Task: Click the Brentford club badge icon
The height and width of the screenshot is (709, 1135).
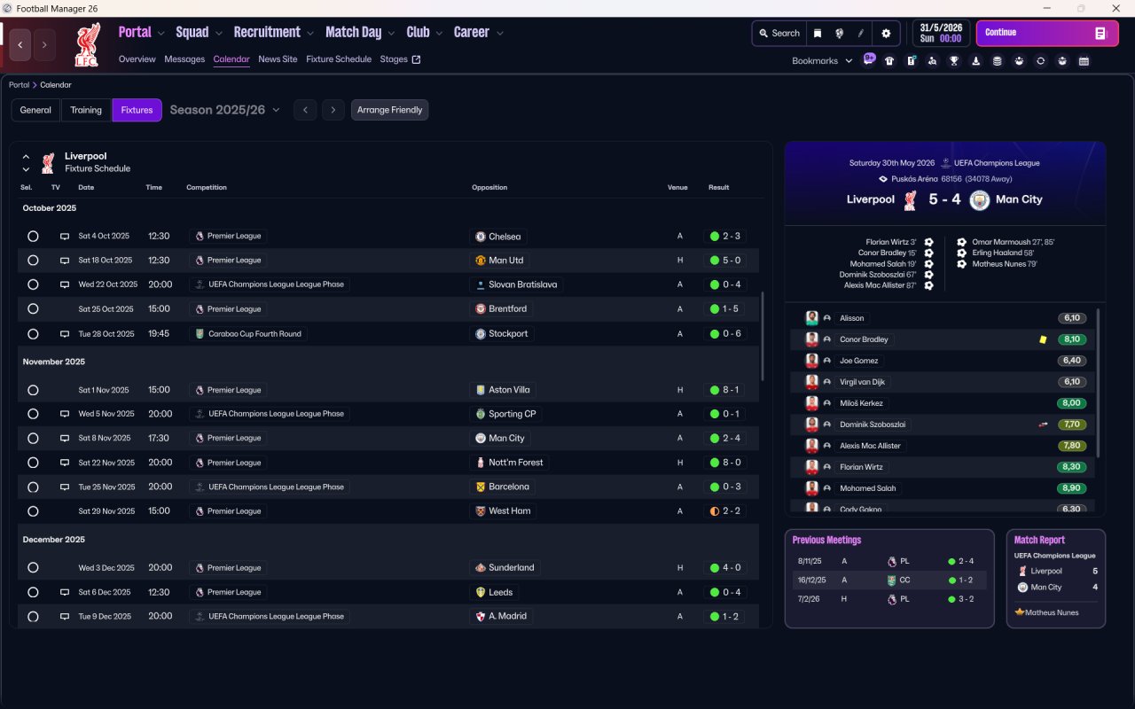Action: click(x=481, y=309)
